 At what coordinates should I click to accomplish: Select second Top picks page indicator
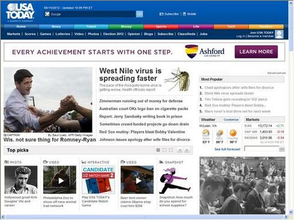click(x=164, y=150)
